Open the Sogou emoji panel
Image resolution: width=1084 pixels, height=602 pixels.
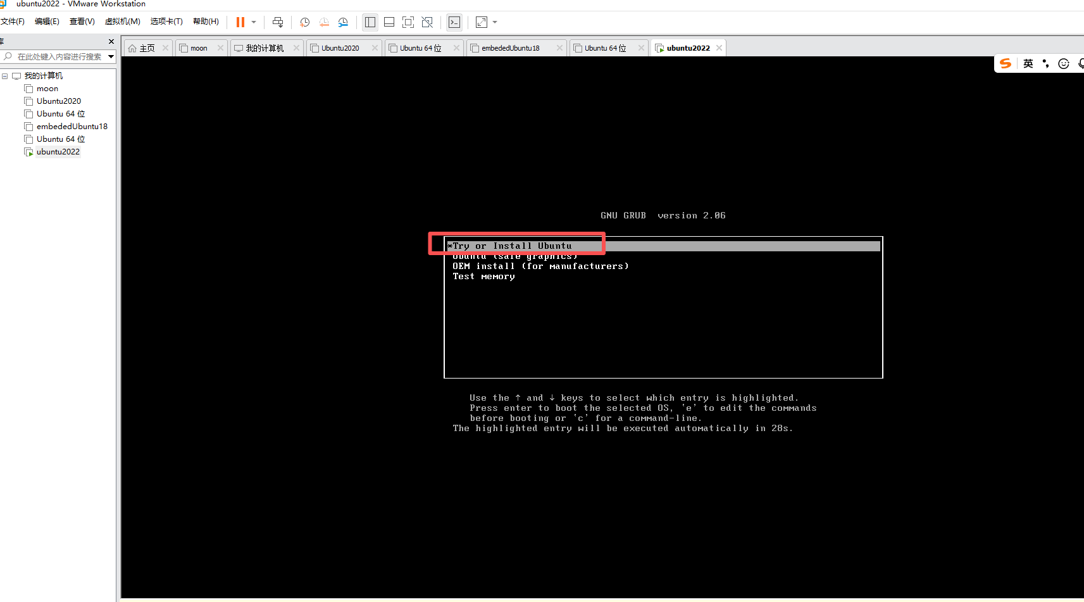click(1064, 63)
